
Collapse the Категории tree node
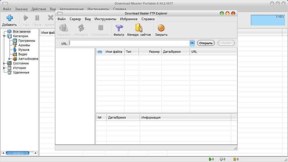coord(4,36)
